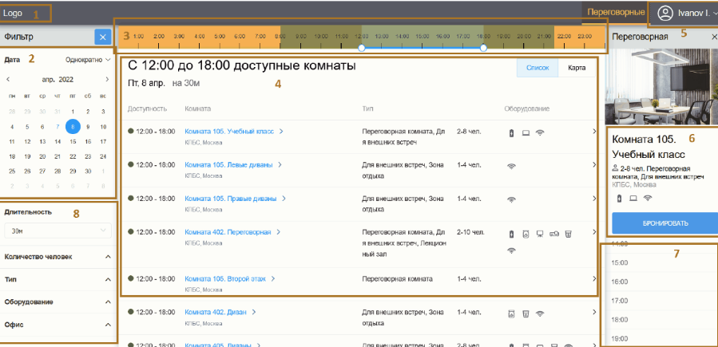Select April 8 in the calendar

(x=73, y=127)
